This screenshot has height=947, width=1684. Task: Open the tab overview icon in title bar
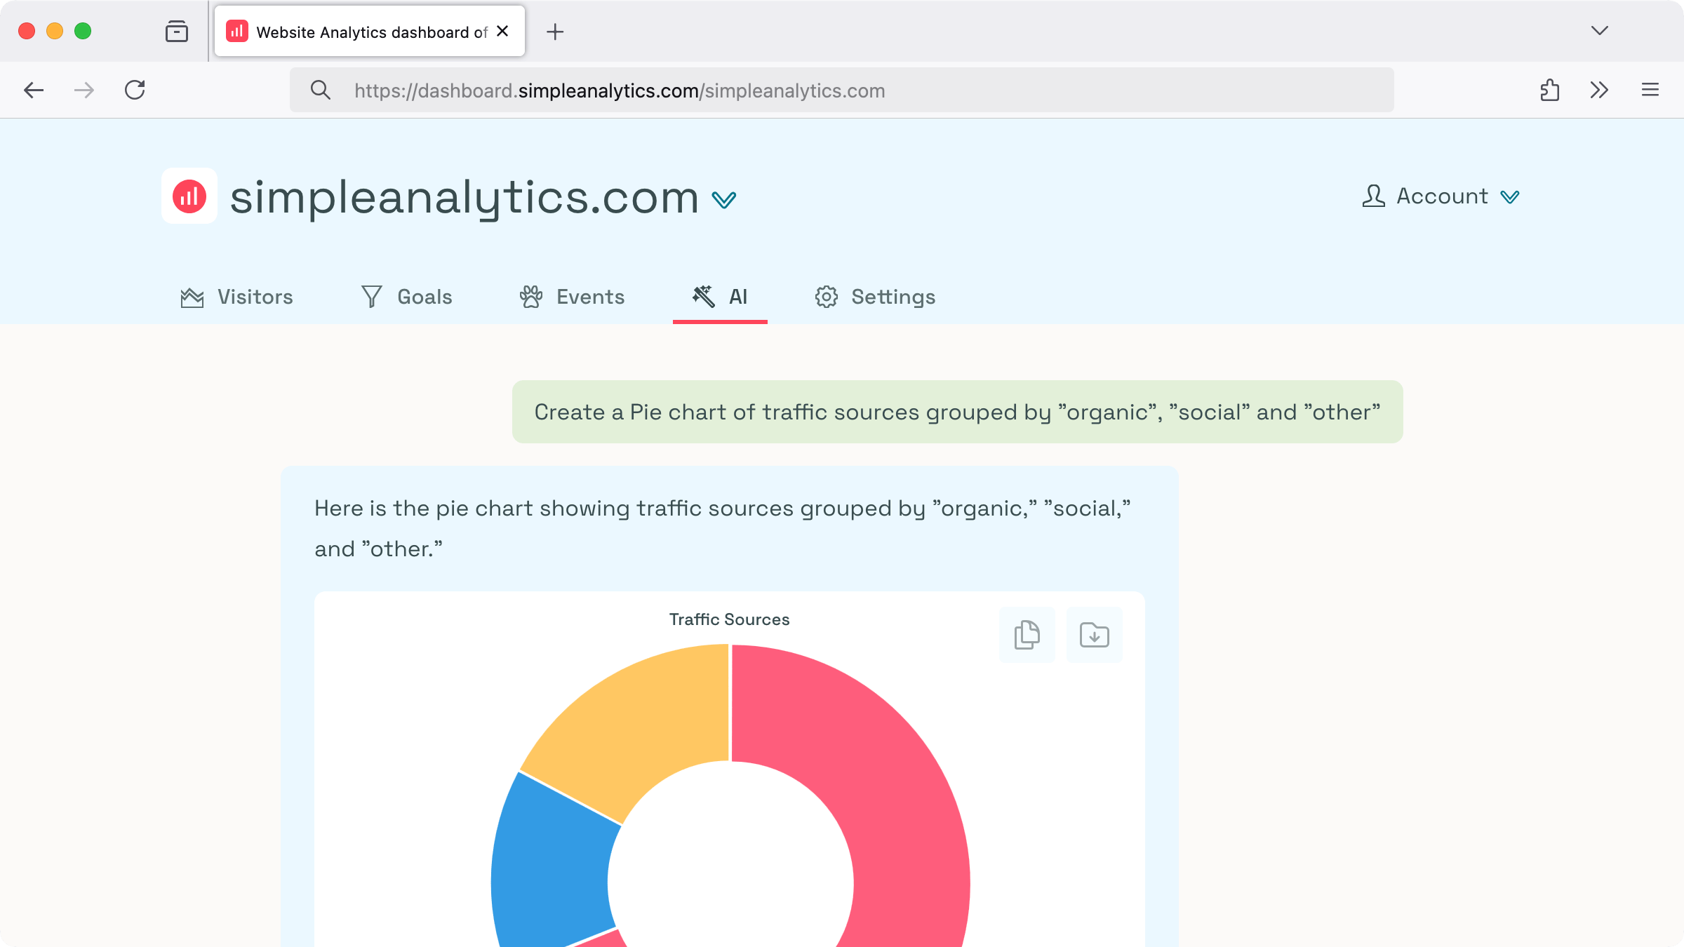(x=177, y=32)
